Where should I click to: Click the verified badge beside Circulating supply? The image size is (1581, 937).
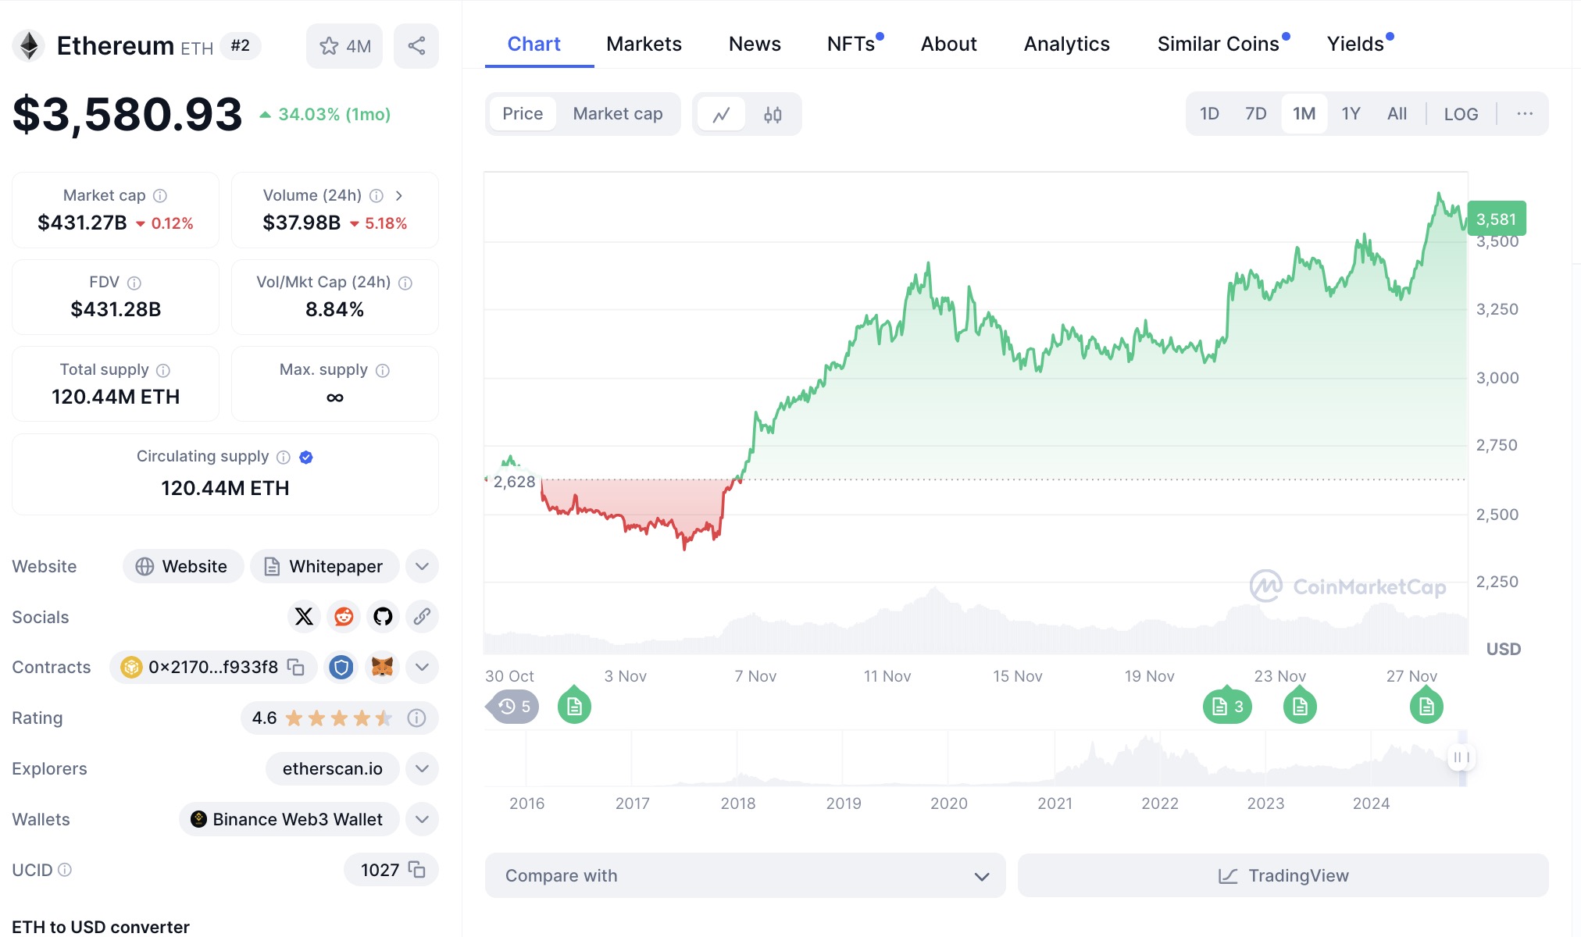[x=306, y=457]
